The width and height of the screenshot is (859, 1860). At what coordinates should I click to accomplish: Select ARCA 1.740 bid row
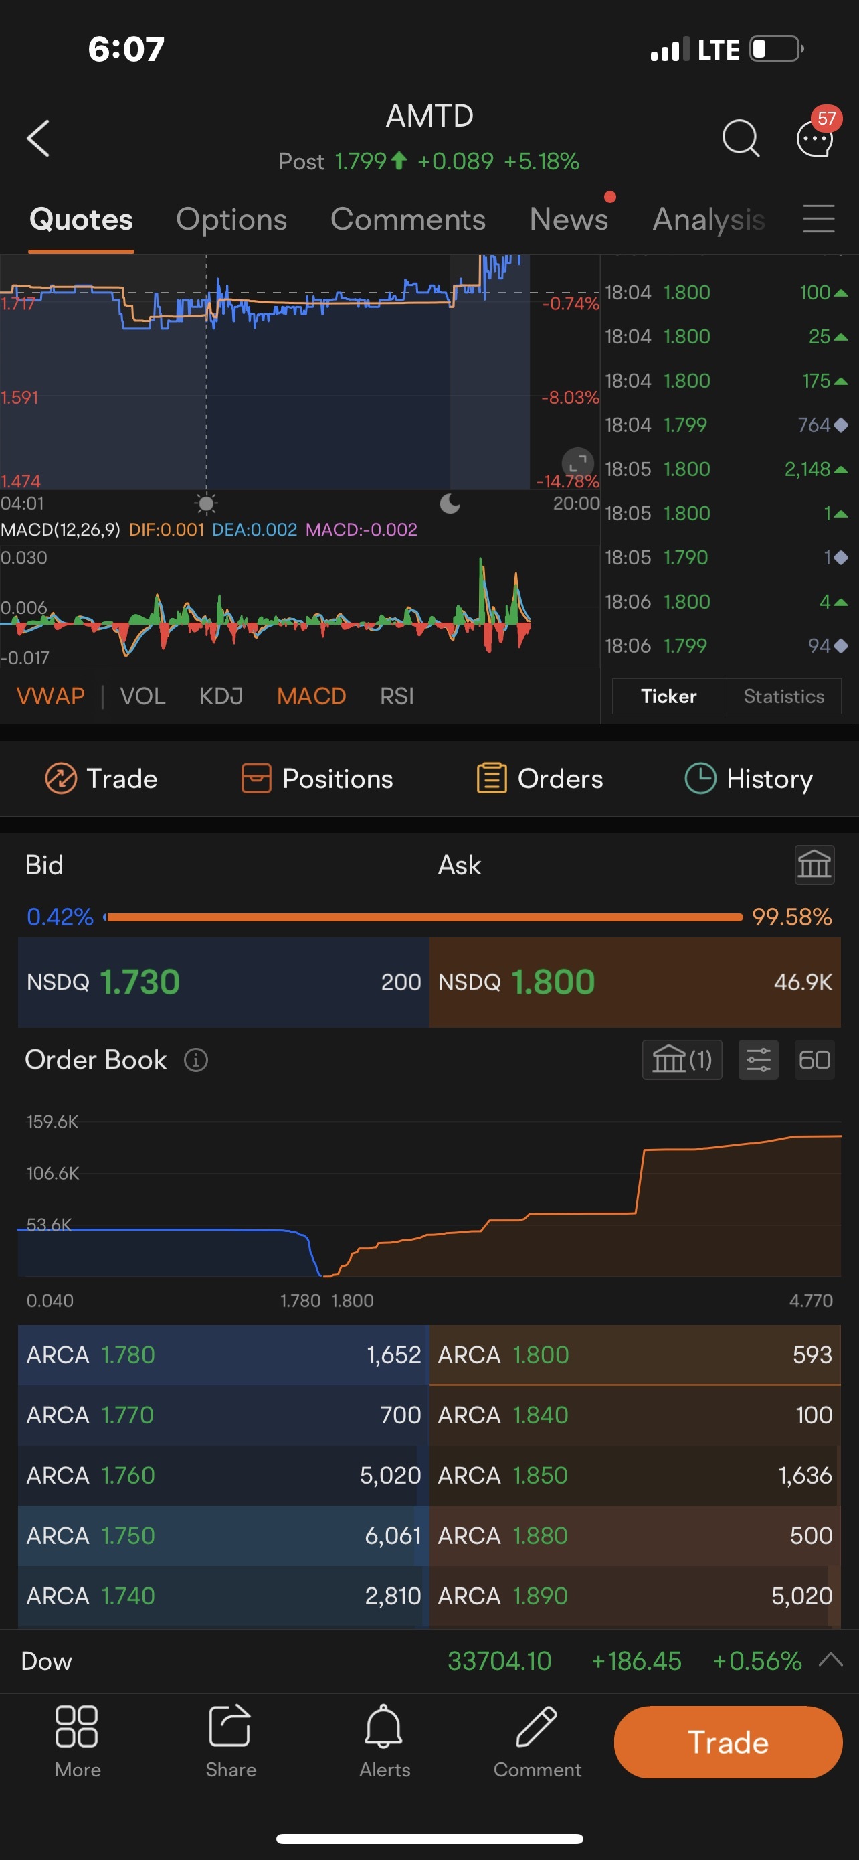coord(223,1596)
